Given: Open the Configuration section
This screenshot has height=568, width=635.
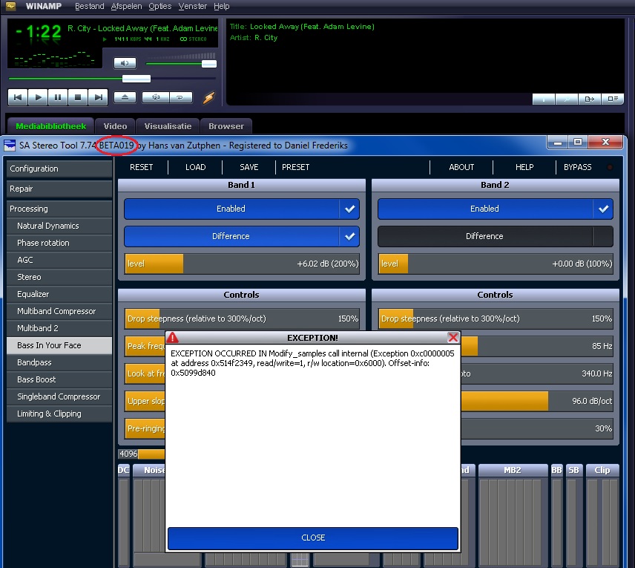Looking at the screenshot, I should click(x=59, y=169).
